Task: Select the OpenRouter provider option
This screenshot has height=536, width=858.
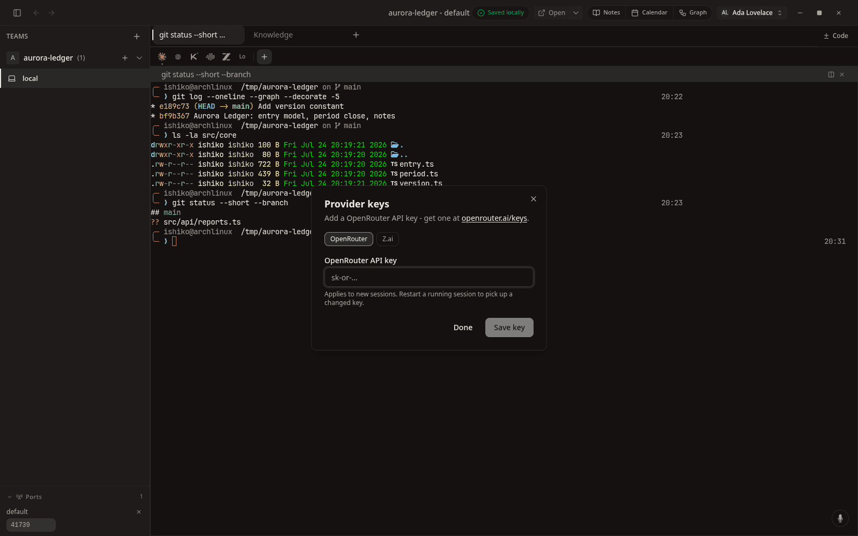Action: coord(349,239)
